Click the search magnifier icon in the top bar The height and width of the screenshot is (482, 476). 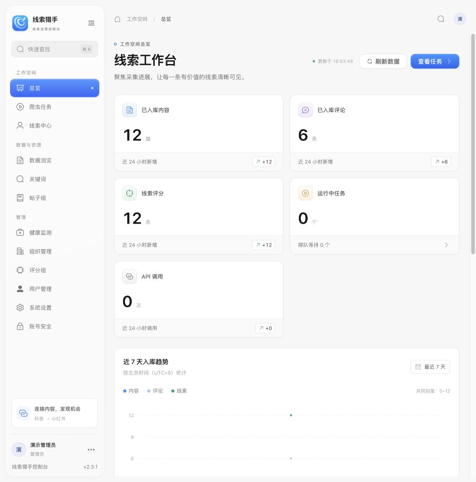coord(441,19)
